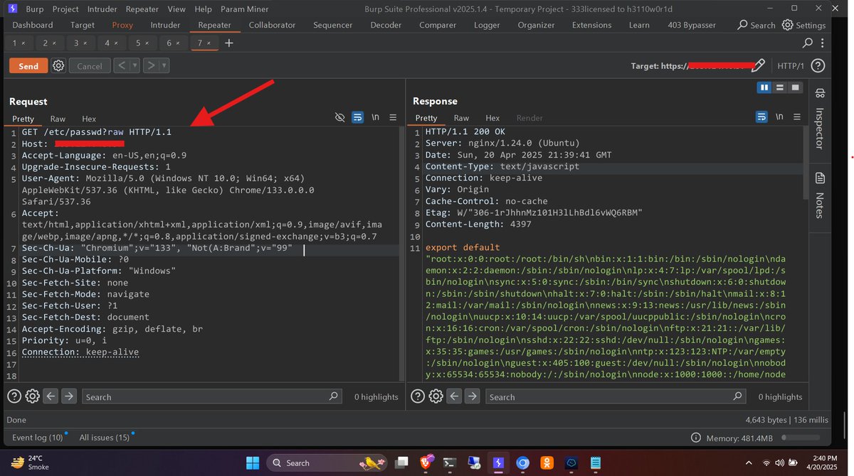854x476 pixels.
Task: Toggle \n show newlines in Response
Action: (779, 117)
